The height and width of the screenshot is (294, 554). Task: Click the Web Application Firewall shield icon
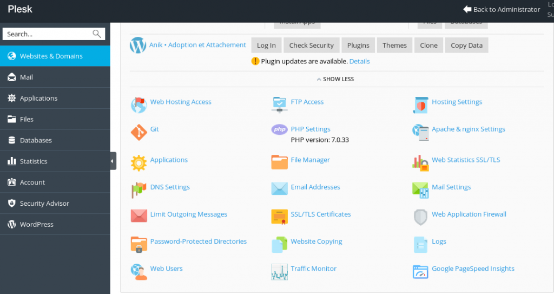[420, 217]
